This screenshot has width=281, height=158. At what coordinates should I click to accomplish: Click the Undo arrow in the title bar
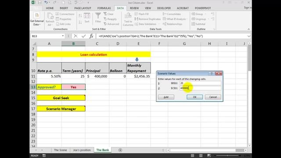click(46, 3)
